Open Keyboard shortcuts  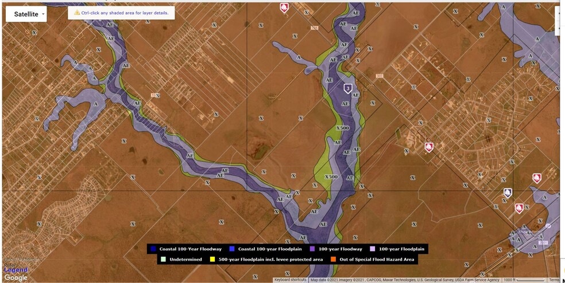290,280
